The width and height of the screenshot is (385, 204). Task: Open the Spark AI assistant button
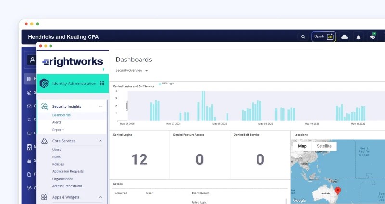(x=324, y=37)
